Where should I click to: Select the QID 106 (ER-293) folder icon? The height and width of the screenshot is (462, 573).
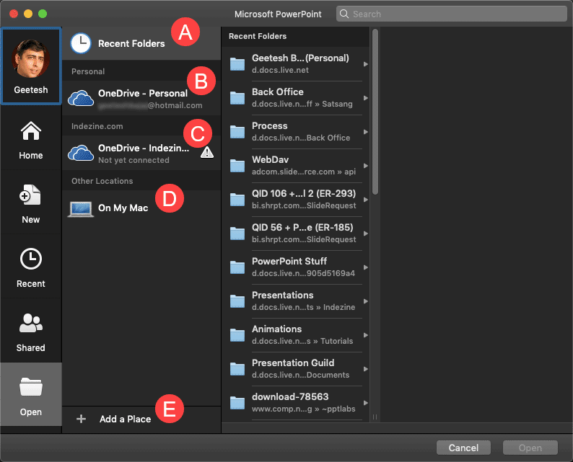237,200
